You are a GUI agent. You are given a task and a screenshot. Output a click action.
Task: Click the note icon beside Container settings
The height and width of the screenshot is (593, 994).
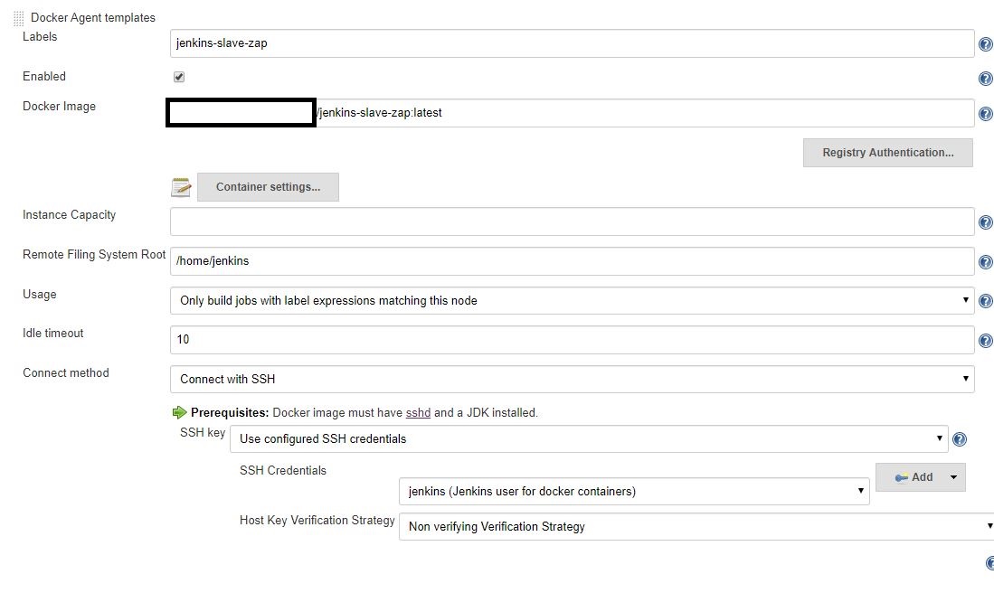pos(180,186)
